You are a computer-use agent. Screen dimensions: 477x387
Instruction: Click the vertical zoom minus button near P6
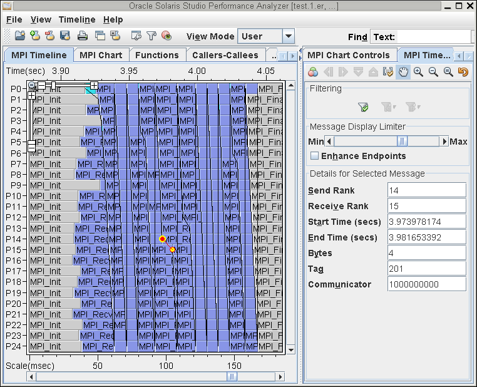(32, 148)
